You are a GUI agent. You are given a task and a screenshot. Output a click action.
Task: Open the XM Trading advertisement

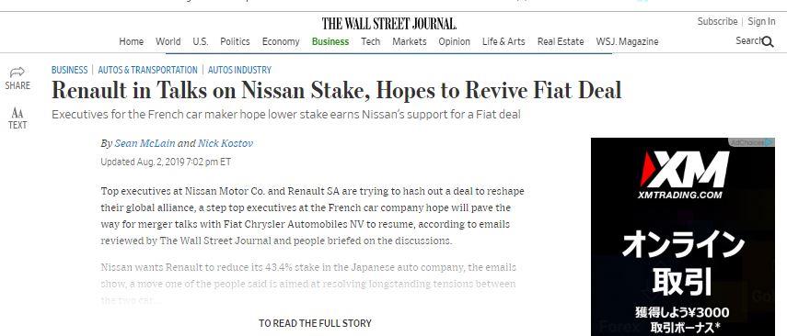click(683, 237)
